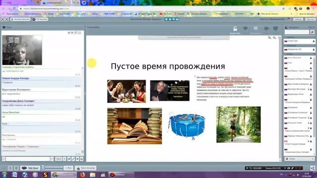
Task: Open the Youtube Streamer button
Action: (20, 19)
